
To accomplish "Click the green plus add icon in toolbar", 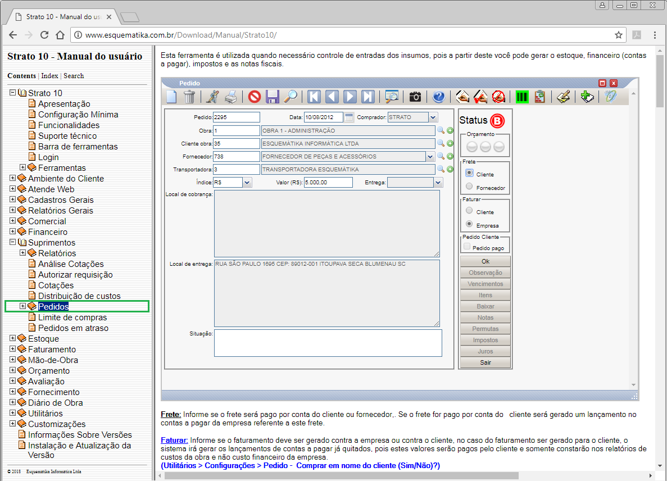I will click(x=587, y=97).
